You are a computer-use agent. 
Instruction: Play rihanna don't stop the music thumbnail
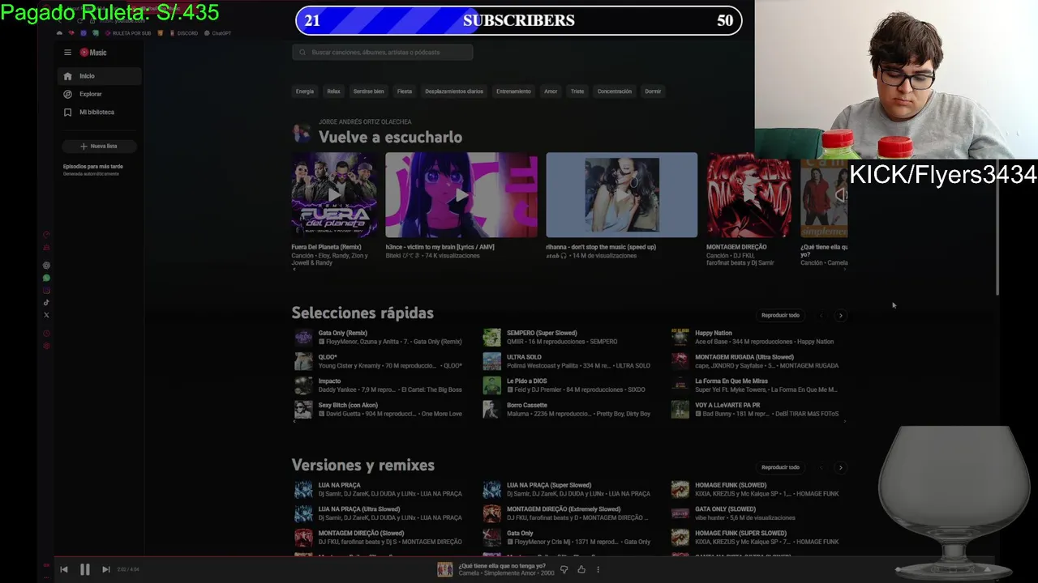click(622, 195)
